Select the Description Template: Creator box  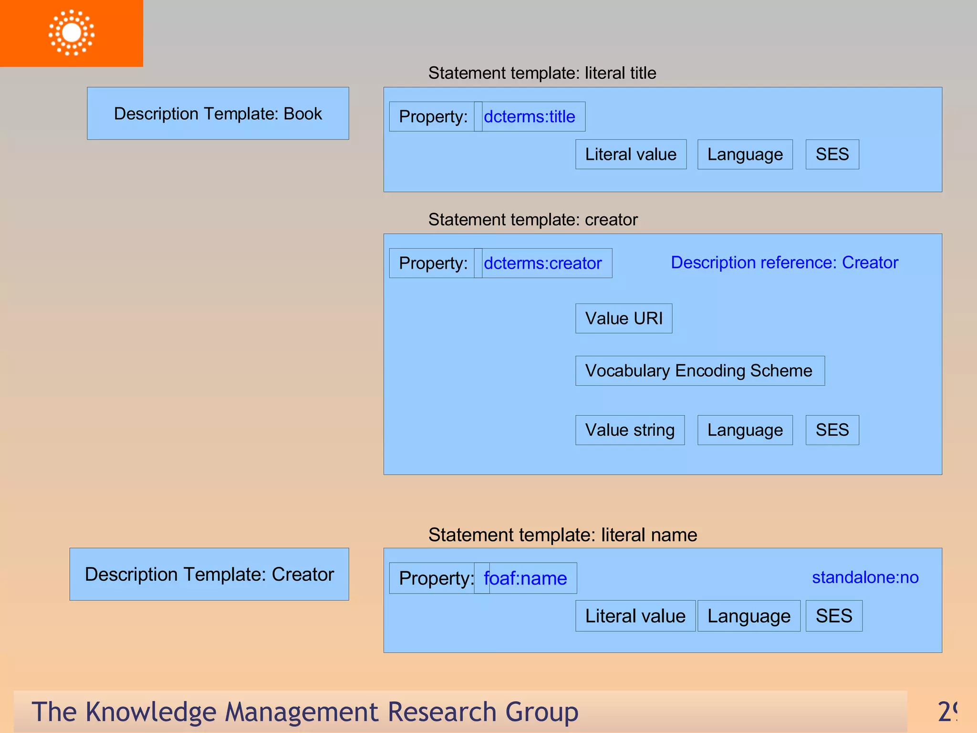point(209,574)
